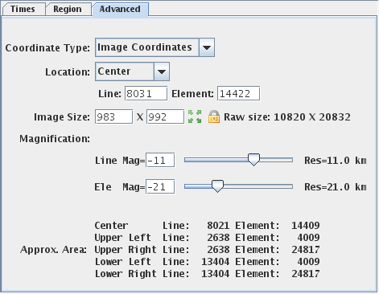Open the Location dropdown arrow

pos(162,71)
